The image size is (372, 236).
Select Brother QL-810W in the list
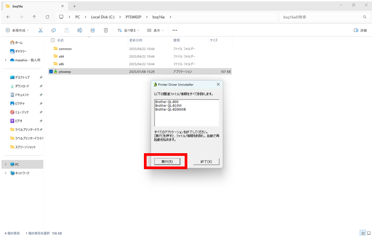pos(168,105)
